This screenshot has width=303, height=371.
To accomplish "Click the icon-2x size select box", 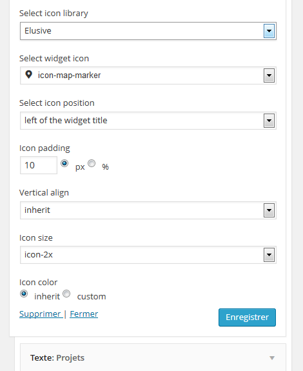I will (148, 255).
